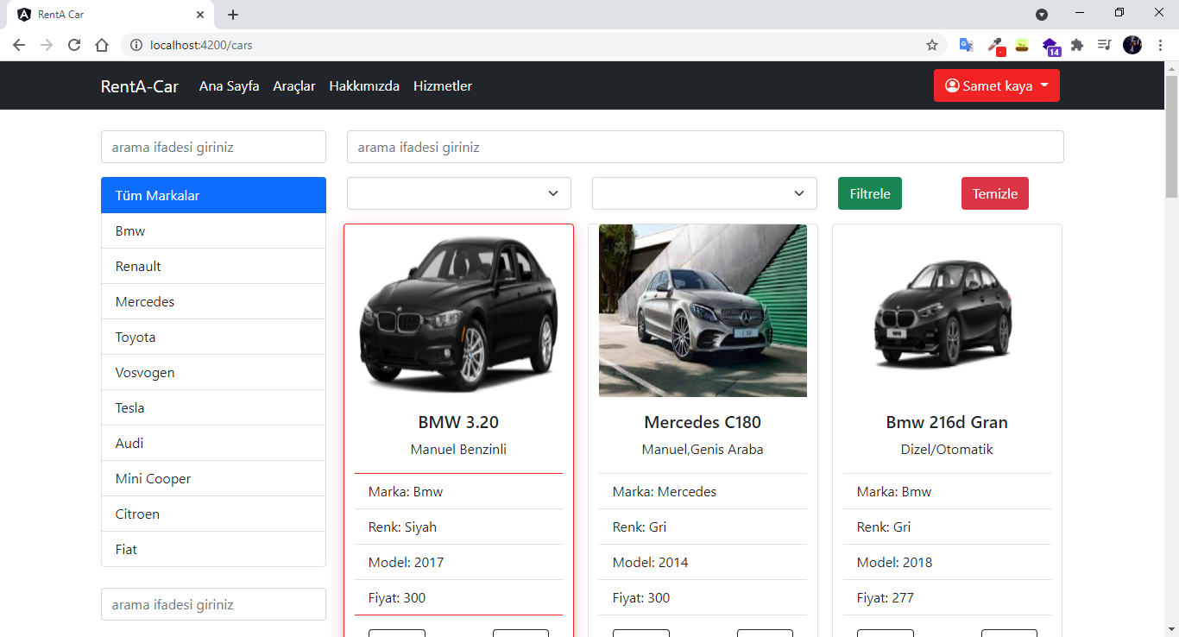This screenshot has width=1179, height=637.
Task: Bookmark this page with the star icon
Action: coord(932,45)
